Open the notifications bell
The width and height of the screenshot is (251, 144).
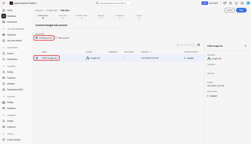(x=236, y=3)
